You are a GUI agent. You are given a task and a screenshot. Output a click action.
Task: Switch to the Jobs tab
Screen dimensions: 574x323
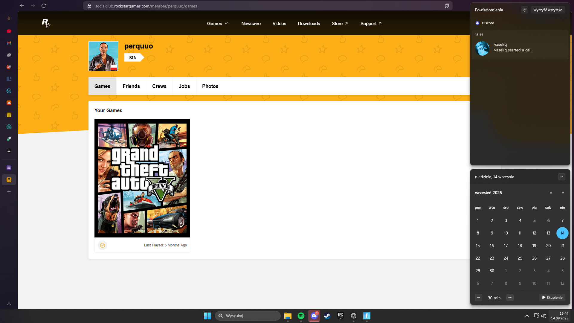pyautogui.click(x=184, y=86)
